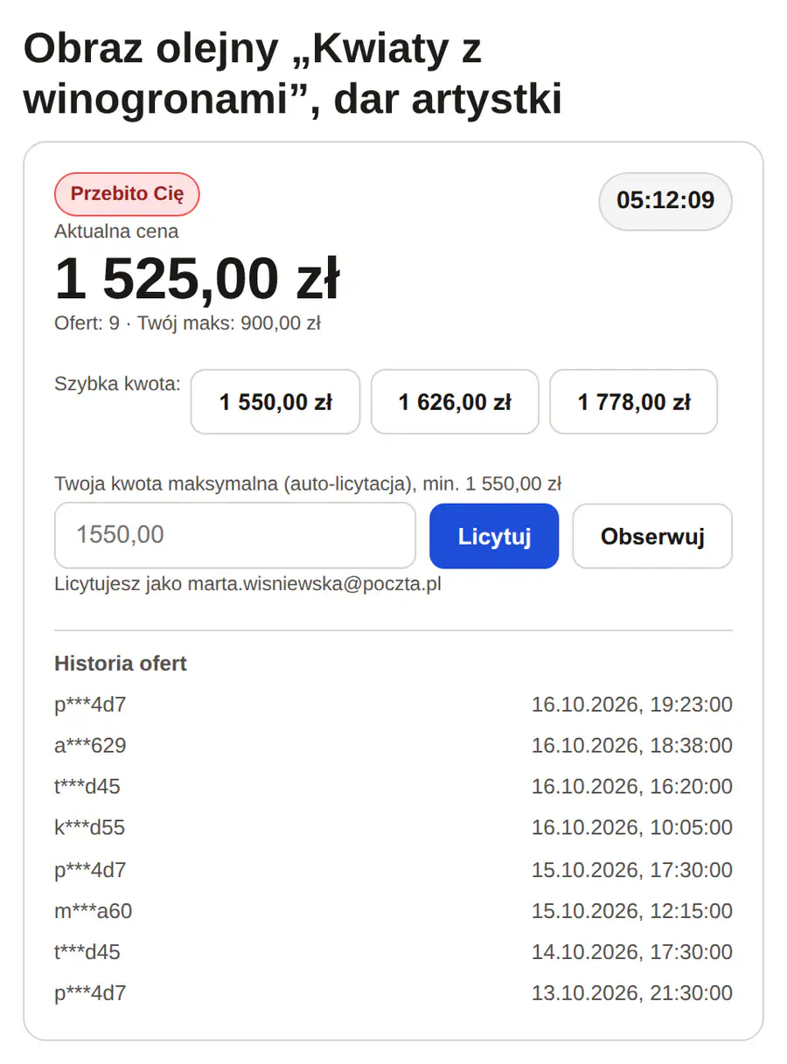Click the Licytuj button
Image resolution: width=787 pixels, height=1064 pixels.
pos(494,536)
